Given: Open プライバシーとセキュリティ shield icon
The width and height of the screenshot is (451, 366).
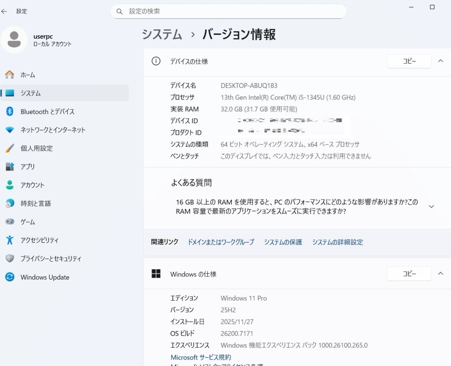Looking at the screenshot, I should click(x=10, y=259).
